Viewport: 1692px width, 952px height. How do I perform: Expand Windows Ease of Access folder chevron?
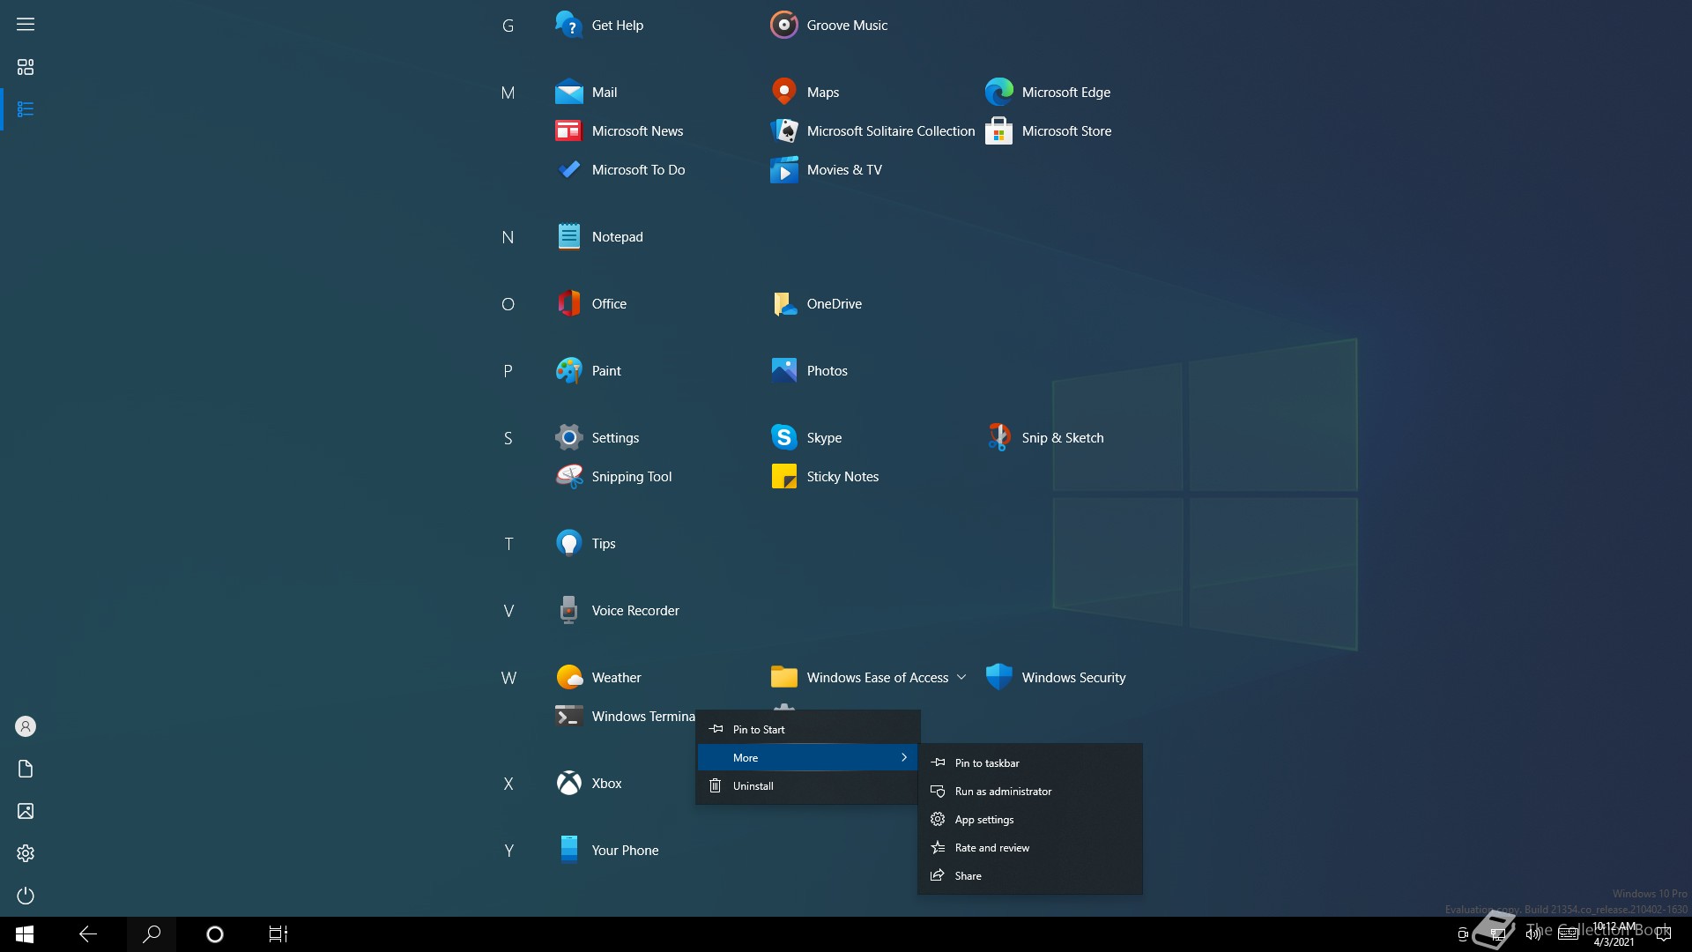coord(961,677)
